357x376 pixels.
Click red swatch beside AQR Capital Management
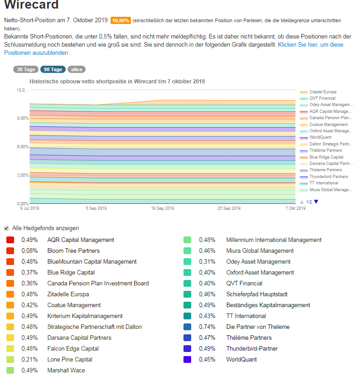pyautogui.click(x=10, y=240)
